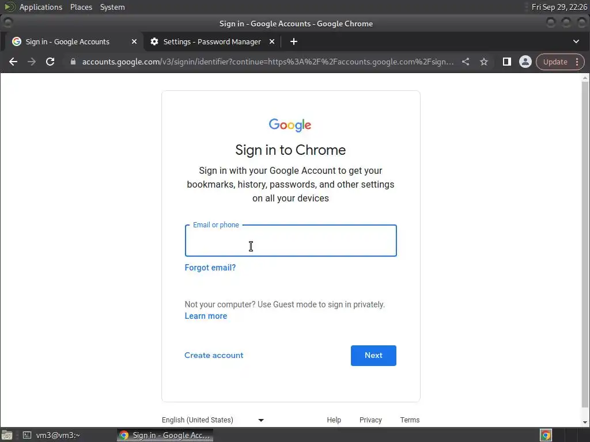This screenshot has width=590, height=442.
Task: Open the Applications menu
Action: click(41, 7)
